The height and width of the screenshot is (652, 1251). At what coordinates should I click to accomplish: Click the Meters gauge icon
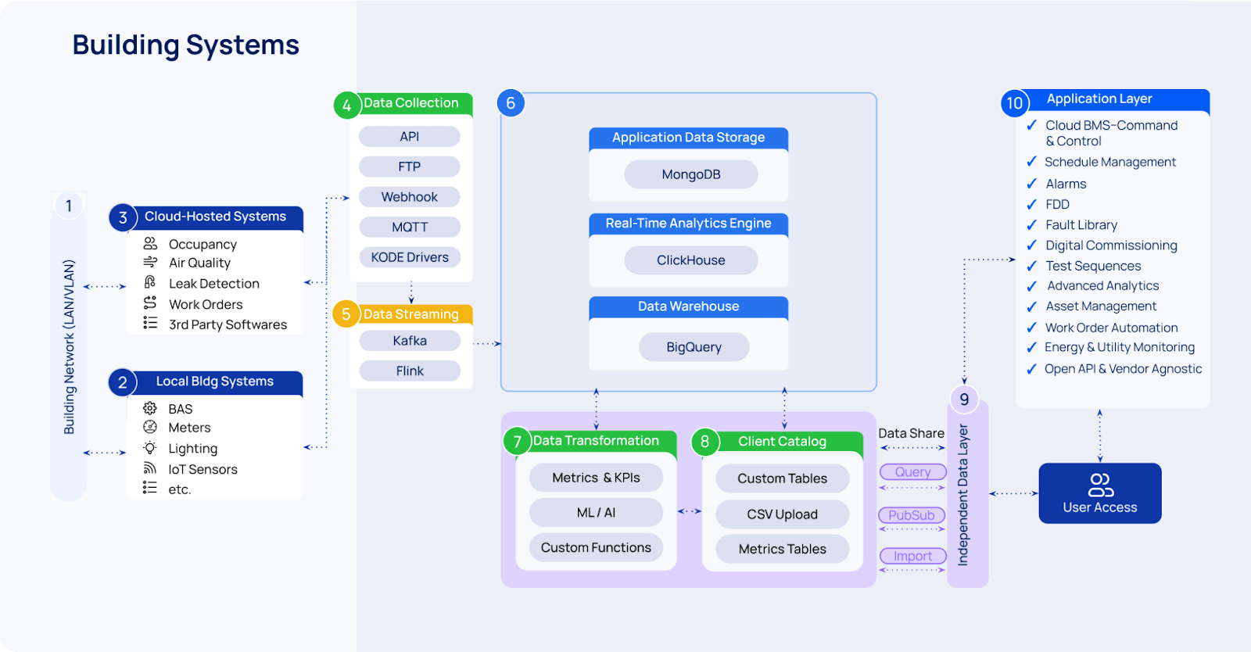(150, 427)
